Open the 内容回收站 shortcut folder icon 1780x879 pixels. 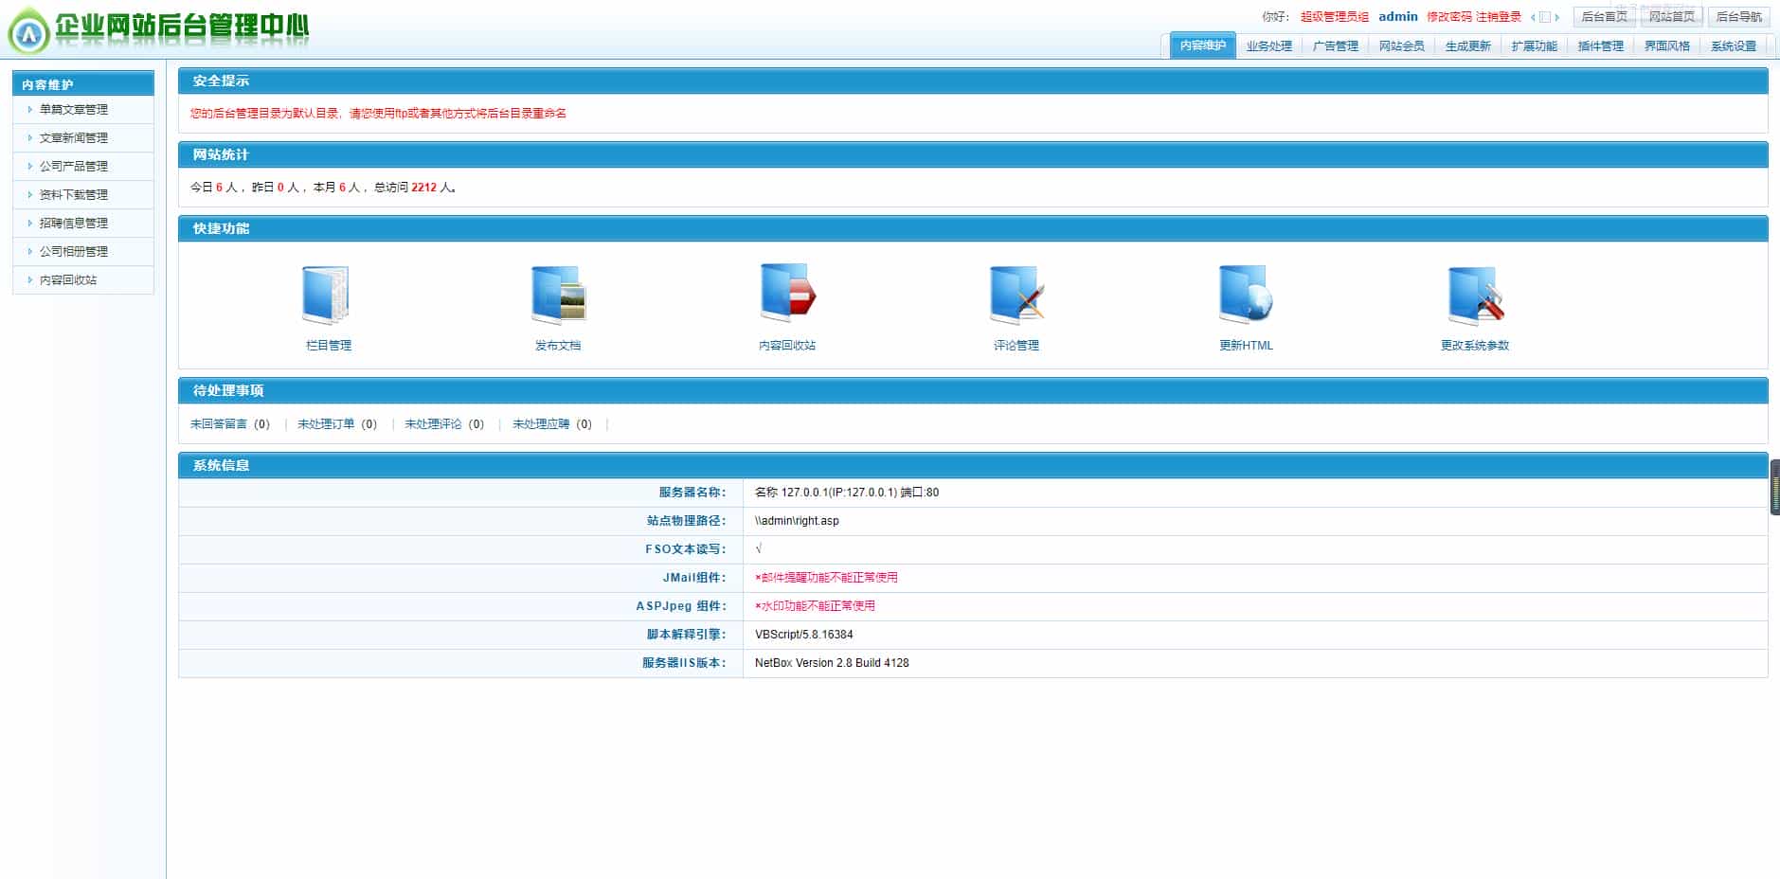click(787, 293)
